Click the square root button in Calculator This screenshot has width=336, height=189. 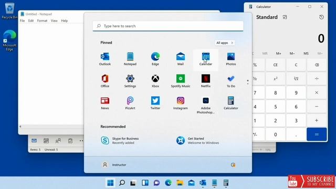[296, 79]
